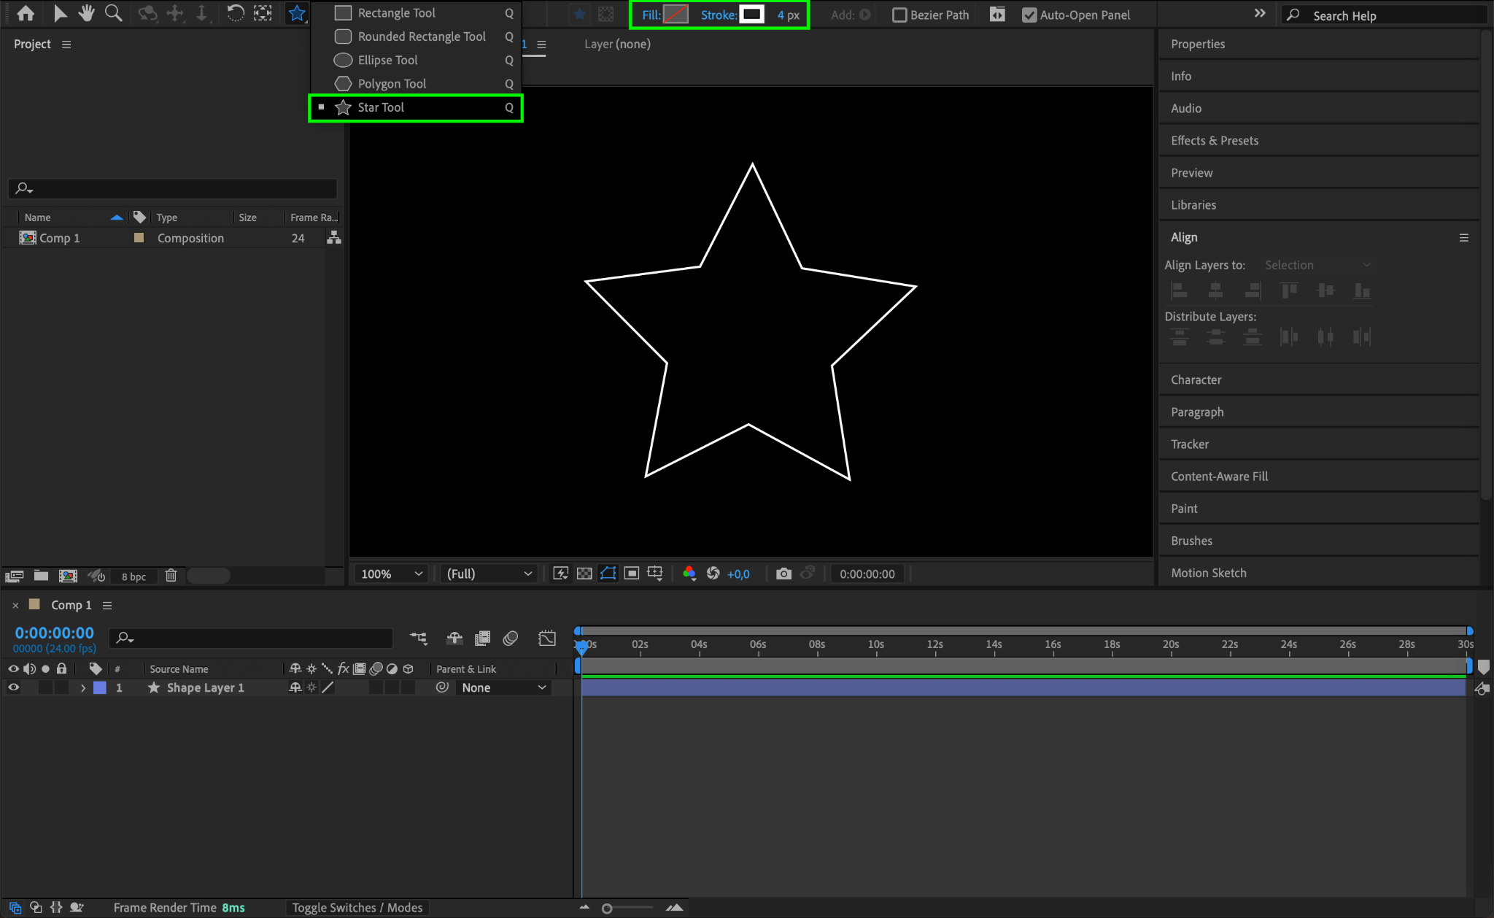This screenshot has height=918, width=1494.
Task: Delete selected item with trash icon
Action: (x=171, y=576)
